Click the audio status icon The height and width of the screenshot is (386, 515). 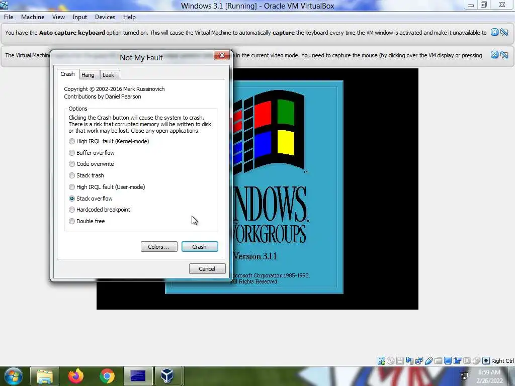pyautogui.click(x=409, y=361)
